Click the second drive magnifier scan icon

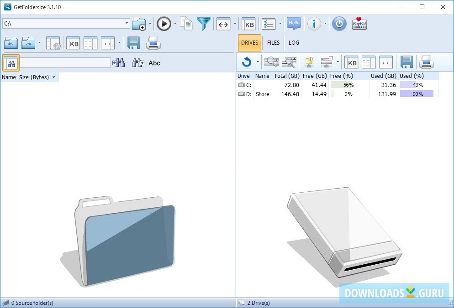click(x=289, y=62)
